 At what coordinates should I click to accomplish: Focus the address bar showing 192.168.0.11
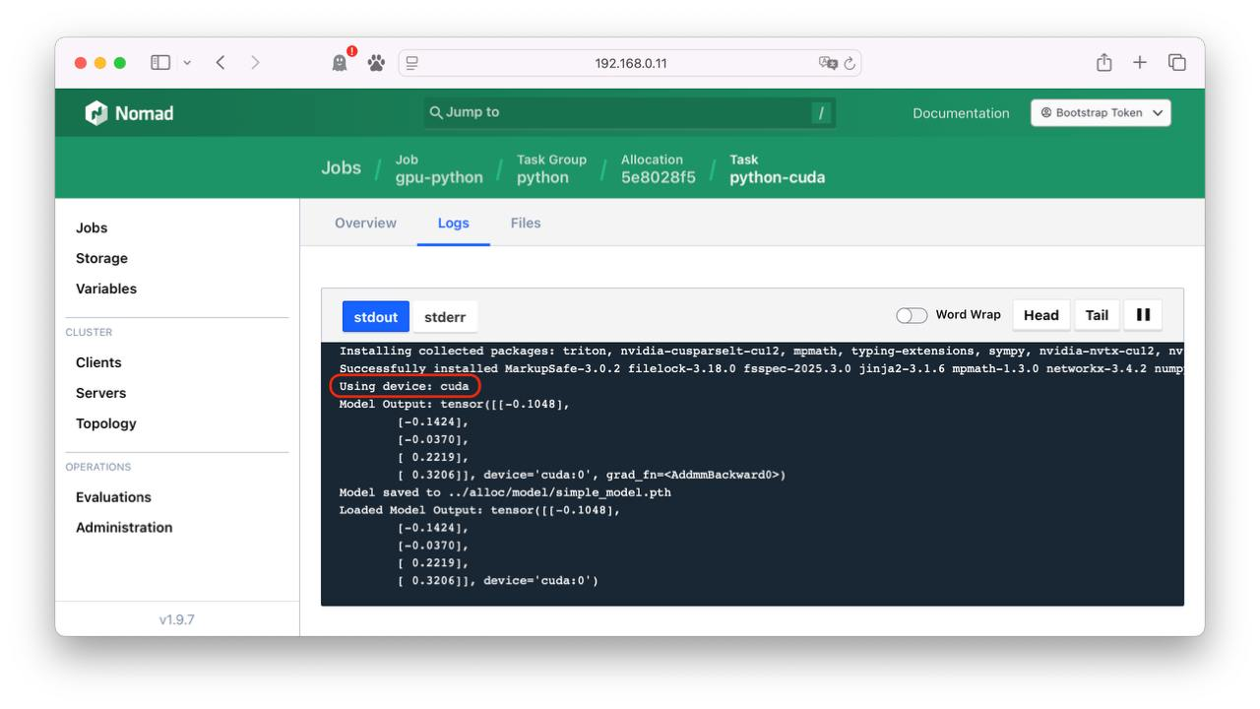click(630, 63)
